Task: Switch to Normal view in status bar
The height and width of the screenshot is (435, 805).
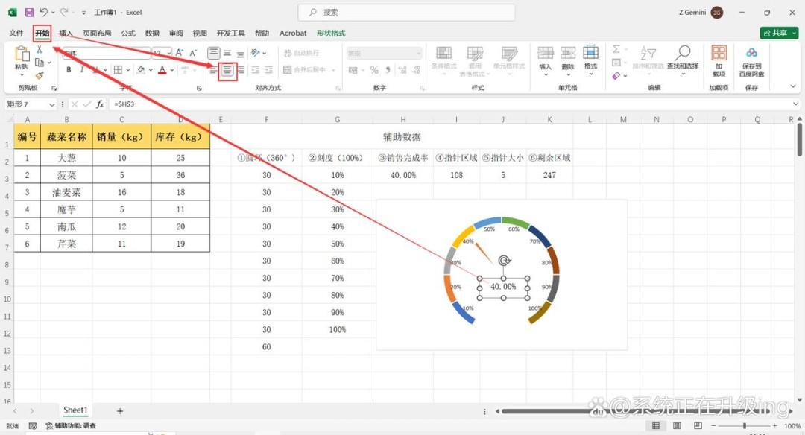Action: click(656, 426)
